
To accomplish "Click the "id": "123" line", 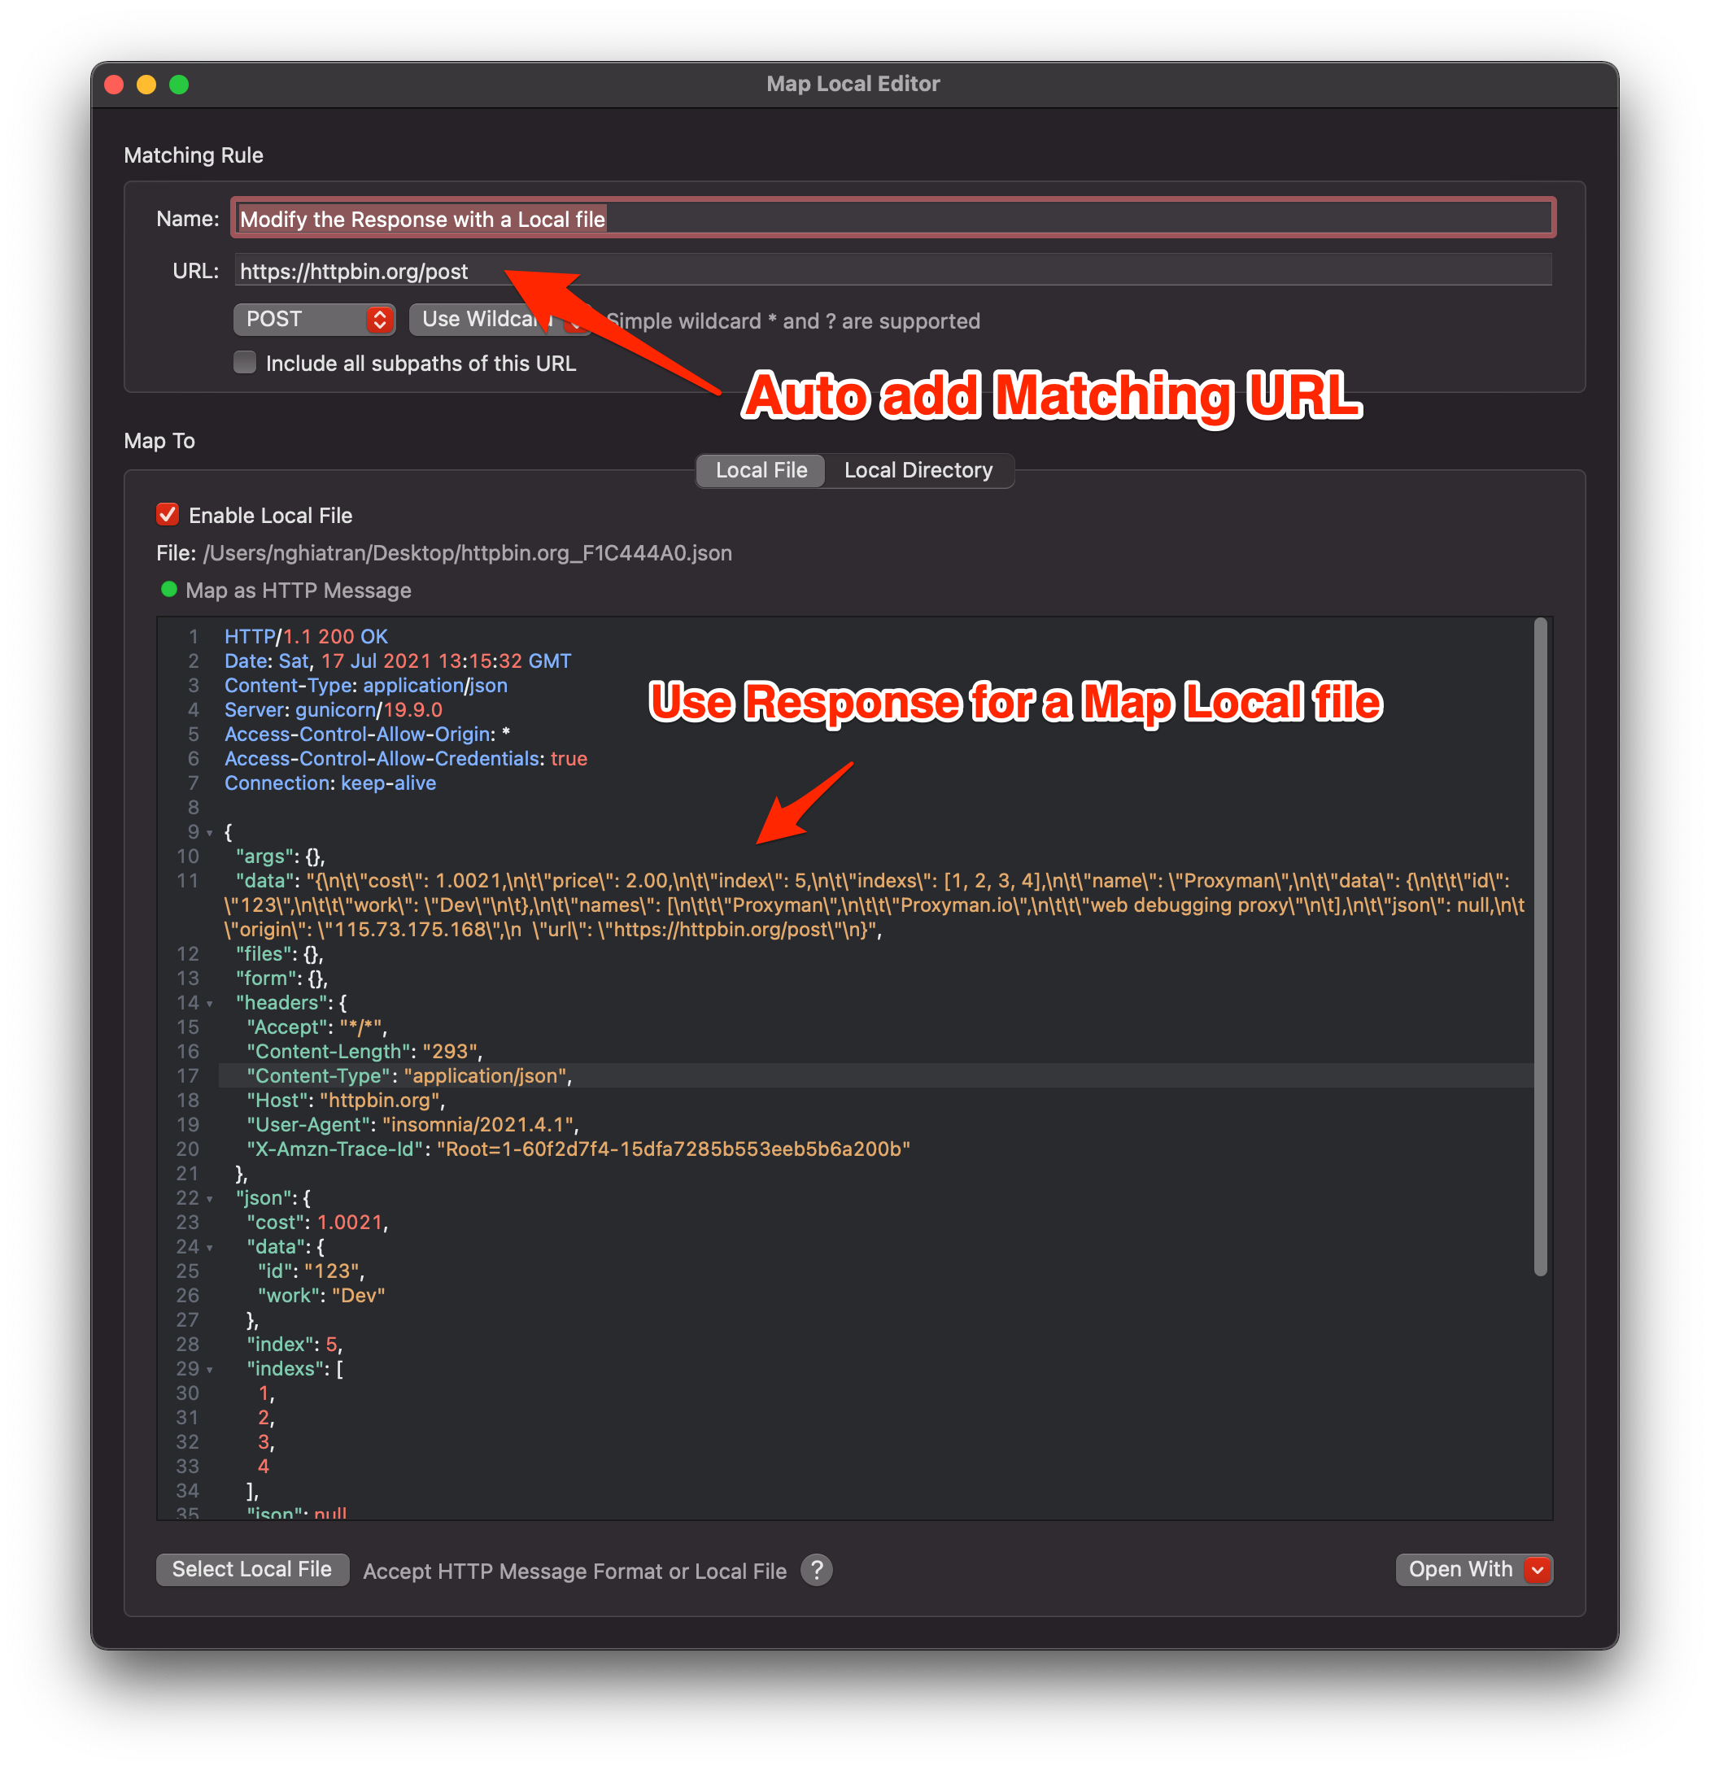I will click(x=311, y=1270).
